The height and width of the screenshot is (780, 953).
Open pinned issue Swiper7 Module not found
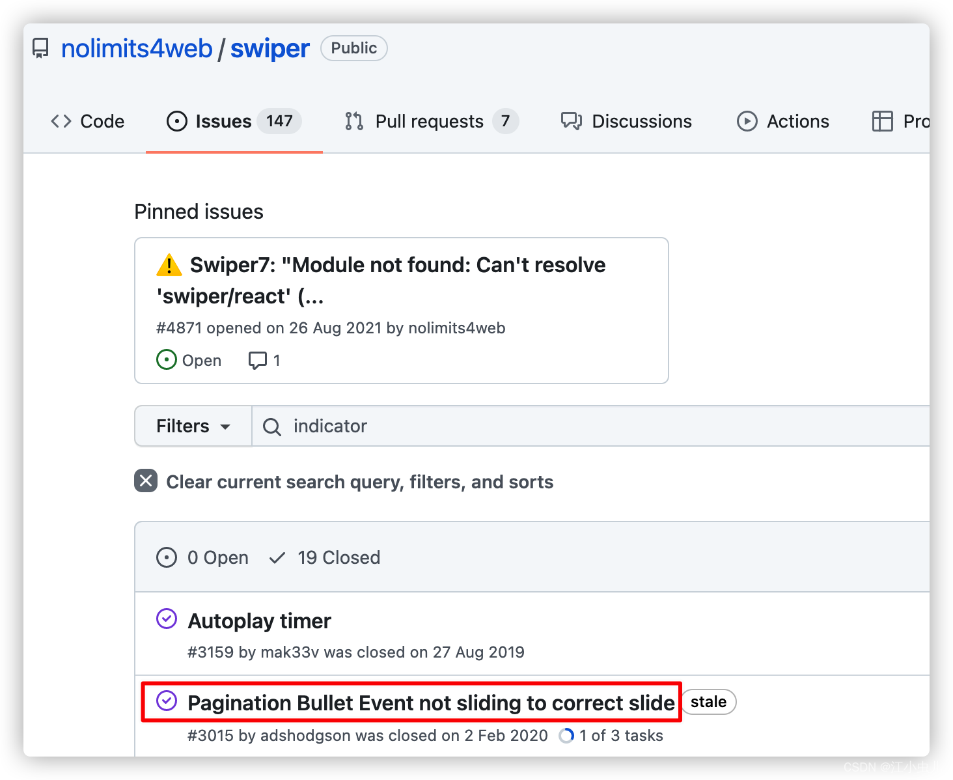pos(381,281)
